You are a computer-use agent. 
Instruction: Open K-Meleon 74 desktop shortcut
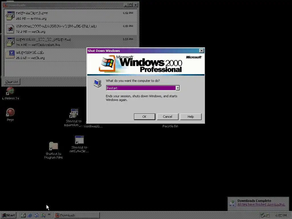(11, 93)
